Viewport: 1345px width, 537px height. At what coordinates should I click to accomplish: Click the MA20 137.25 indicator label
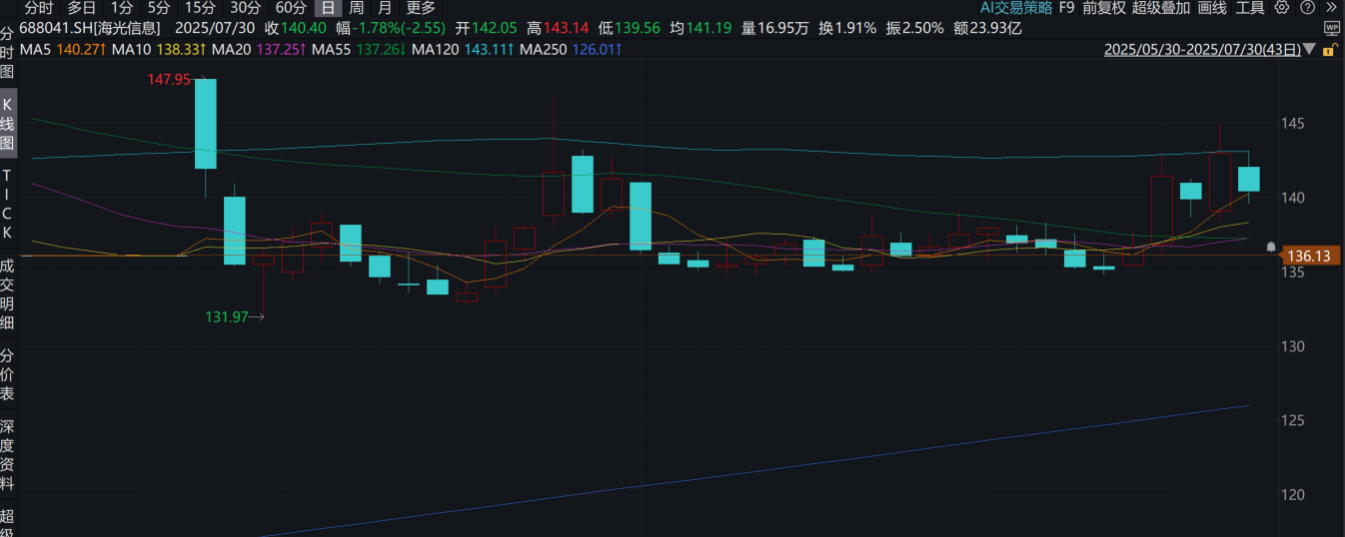[x=258, y=49]
